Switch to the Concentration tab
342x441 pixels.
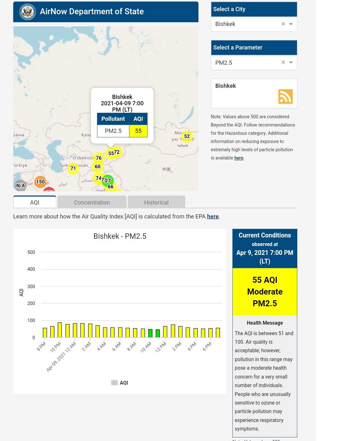[92, 202]
